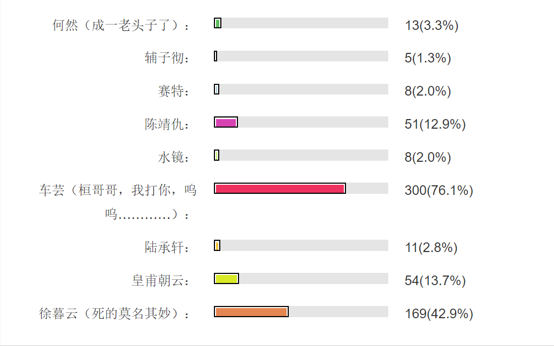
Task: Click the 徐暮云（死的莫名其妙） label
Action: pos(114,314)
